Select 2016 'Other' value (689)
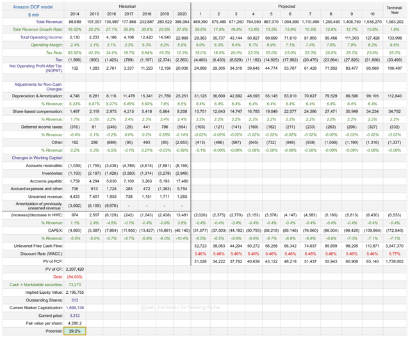The width and height of the screenshot is (410, 338). (x=111, y=142)
